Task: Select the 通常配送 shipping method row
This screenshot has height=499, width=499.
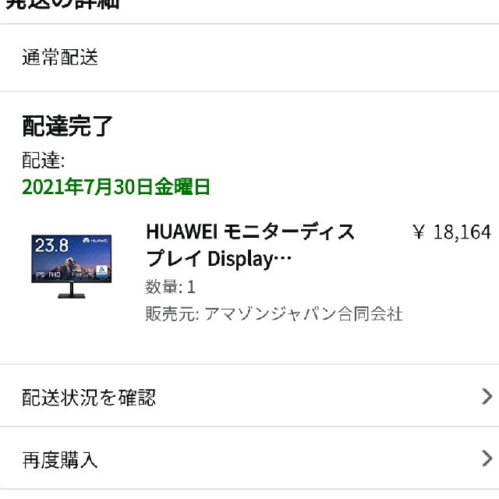Action: click(249, 58)
